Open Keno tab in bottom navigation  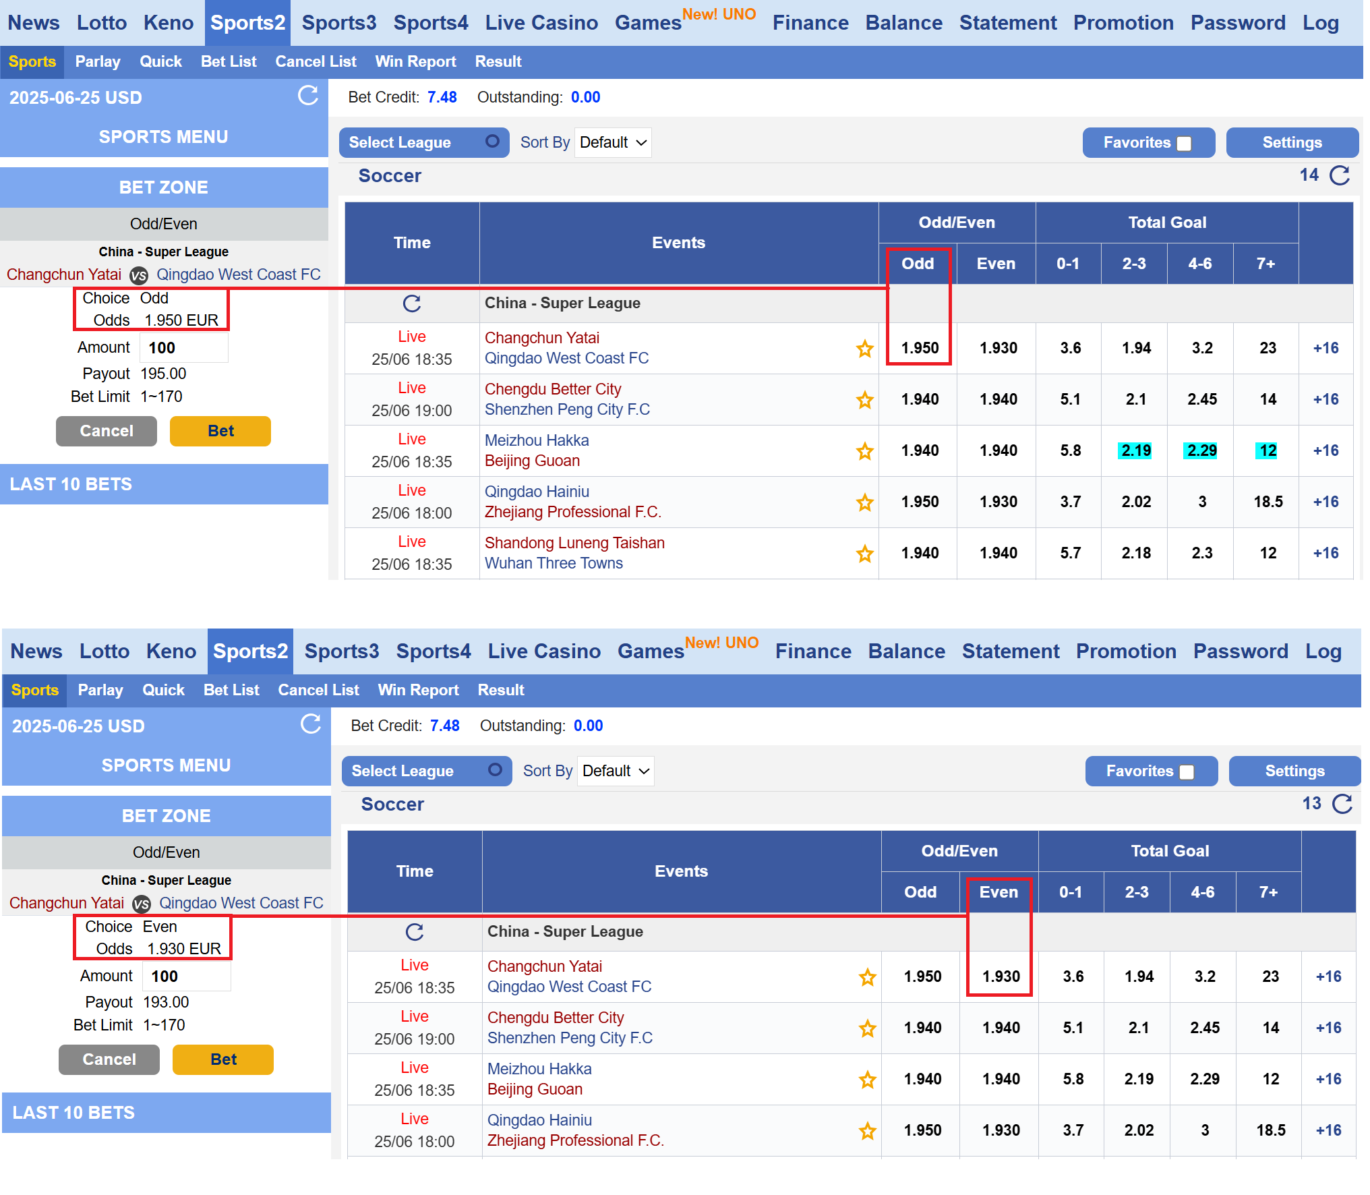point(171,651)
